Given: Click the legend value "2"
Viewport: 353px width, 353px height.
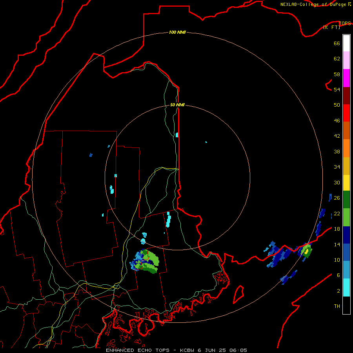Looking at the screenshot, I should pyautogui.click(x=338, y=291).
